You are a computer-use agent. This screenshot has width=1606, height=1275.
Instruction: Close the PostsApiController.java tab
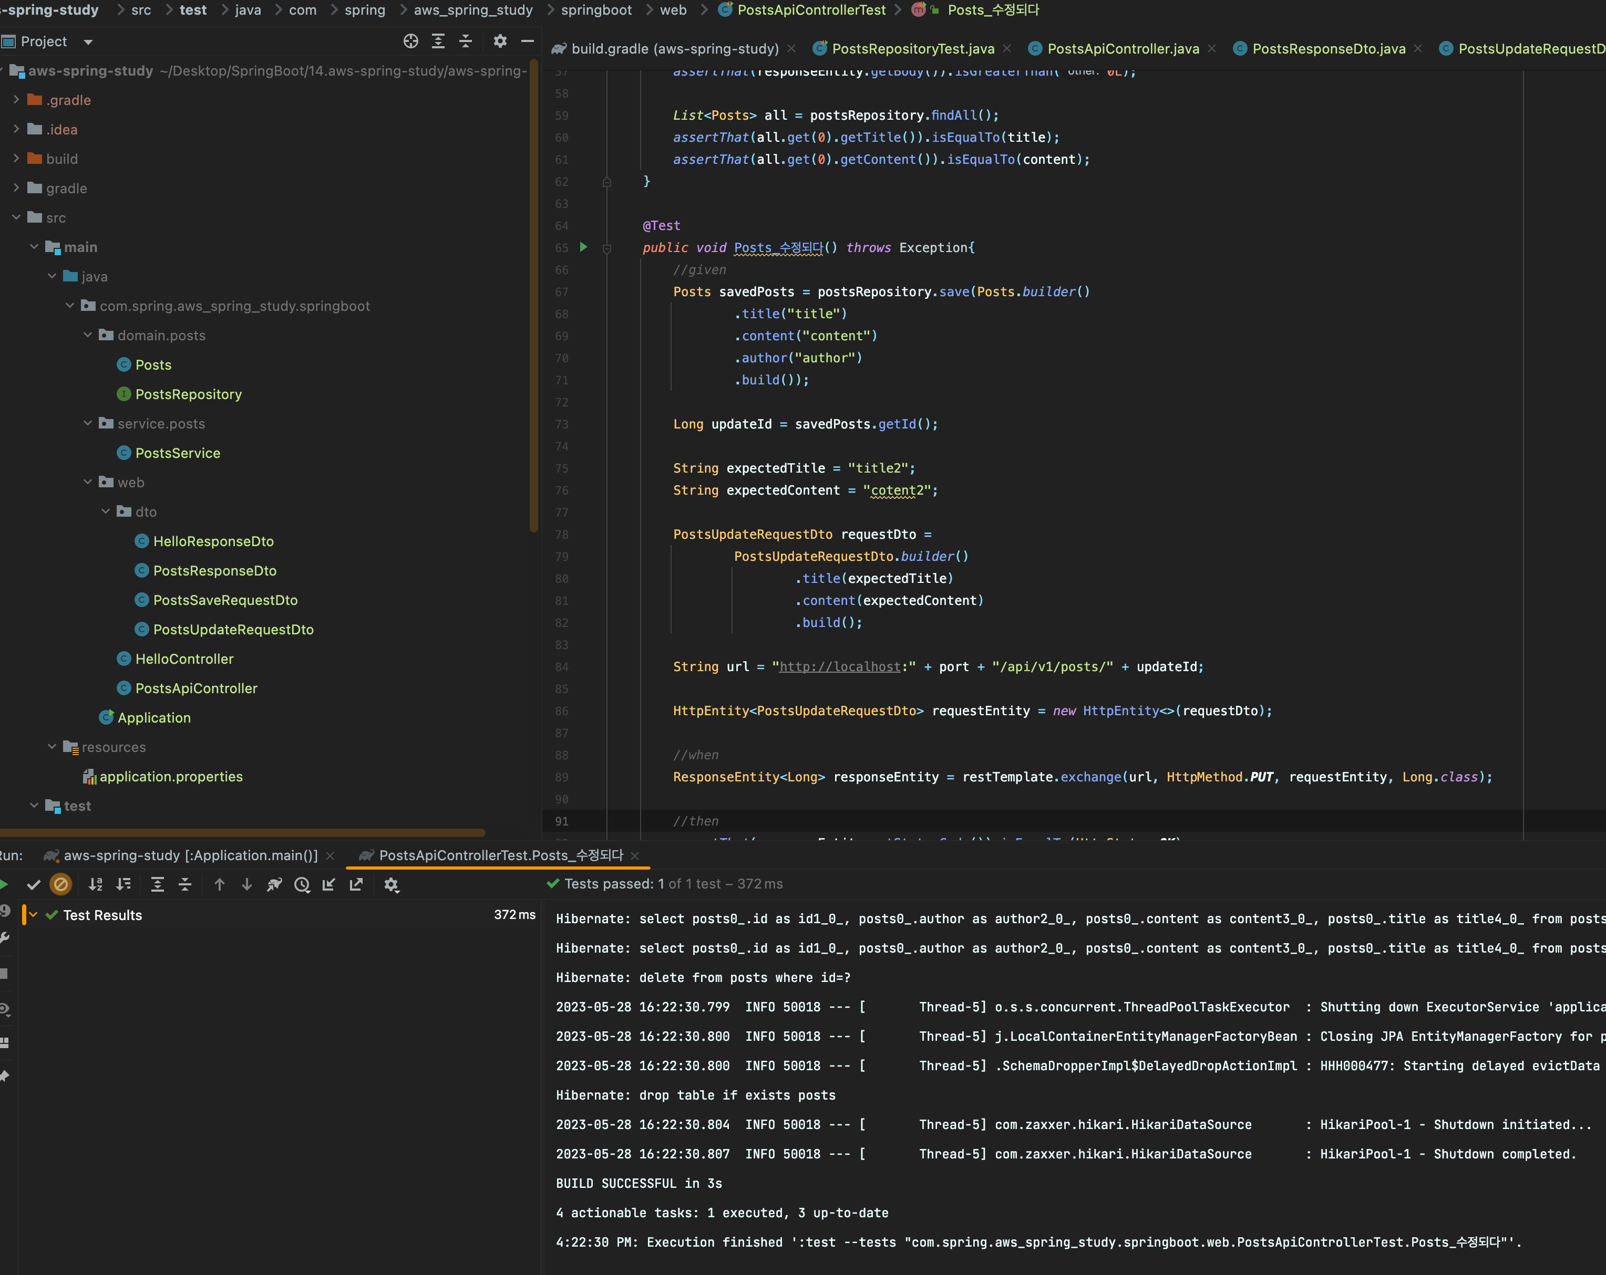1212,49
